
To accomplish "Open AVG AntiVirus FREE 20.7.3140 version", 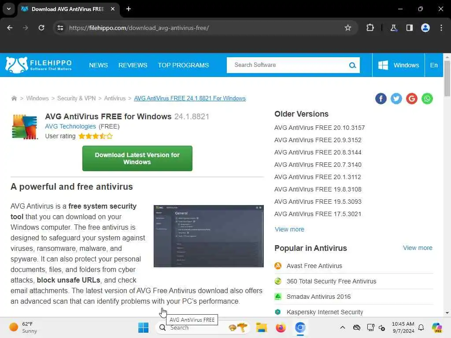I will coord(318,165).
